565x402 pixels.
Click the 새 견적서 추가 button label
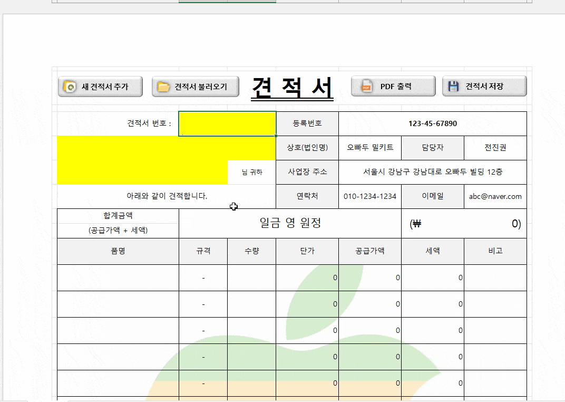105,87
